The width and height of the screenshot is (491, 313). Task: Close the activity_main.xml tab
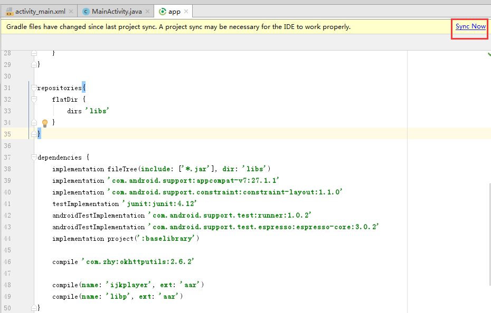pos(71,11)
